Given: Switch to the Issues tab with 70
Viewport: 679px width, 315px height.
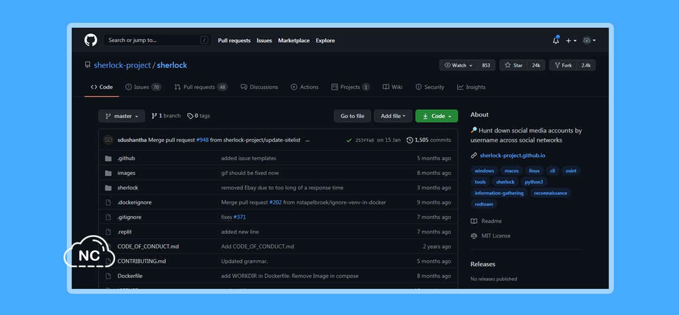Looking at the screenshot, I should 143,87.
